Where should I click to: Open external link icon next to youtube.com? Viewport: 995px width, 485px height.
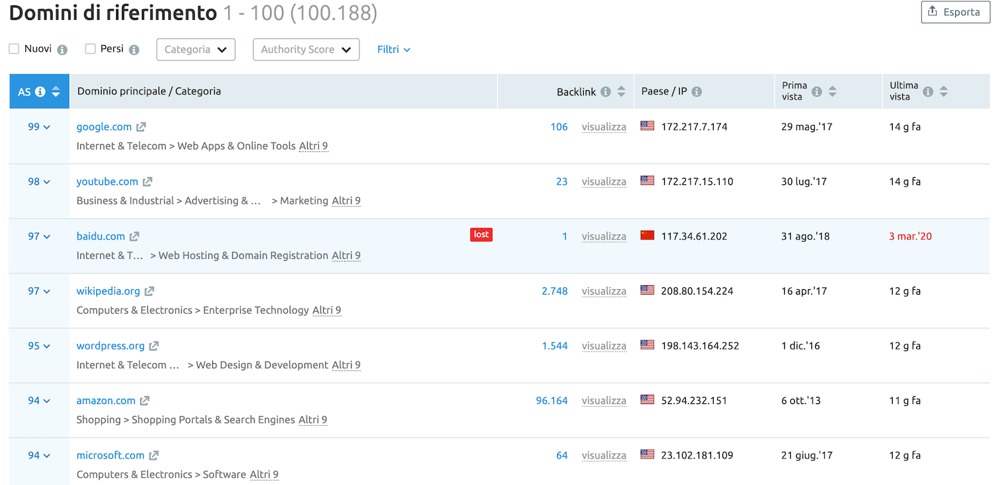click(x=148, y=182)
